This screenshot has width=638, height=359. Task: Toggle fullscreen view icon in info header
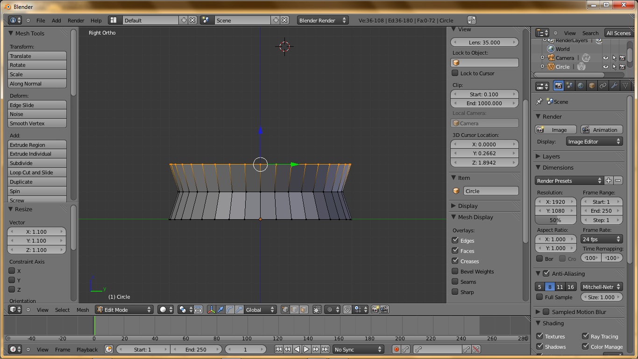(x=472, y=20)
